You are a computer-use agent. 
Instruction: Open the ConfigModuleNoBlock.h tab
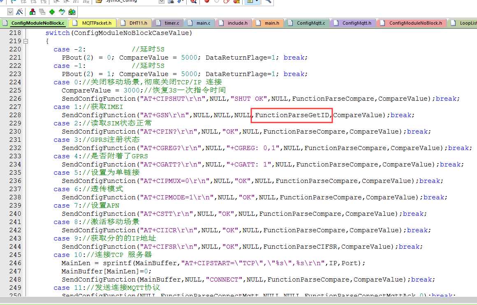point(412,23)
